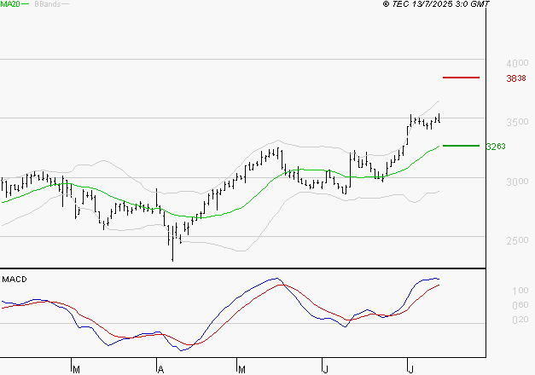Click the MACD panel title

point(14,279)
